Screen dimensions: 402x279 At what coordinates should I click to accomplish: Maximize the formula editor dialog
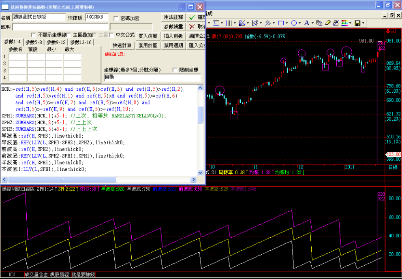pyautogui.click(x=191, y=7)
